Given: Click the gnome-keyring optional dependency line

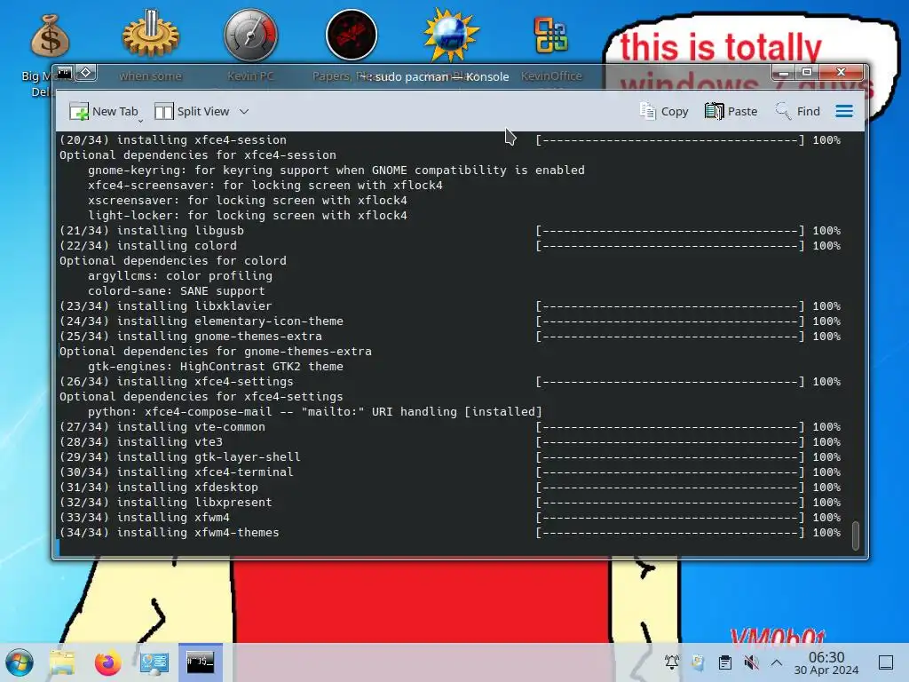Looking at the screenshot, I should point(336,170).
